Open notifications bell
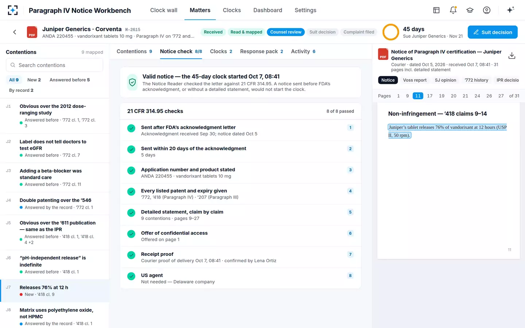The height and width of the screenshot is (328, 525). tap(453, 10)
